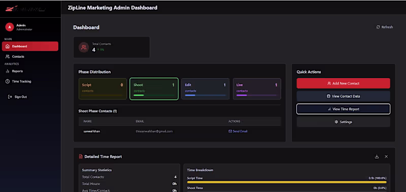Click the Refresh button
This screenshot has width=406, height=192.
[x=385, y=27]
